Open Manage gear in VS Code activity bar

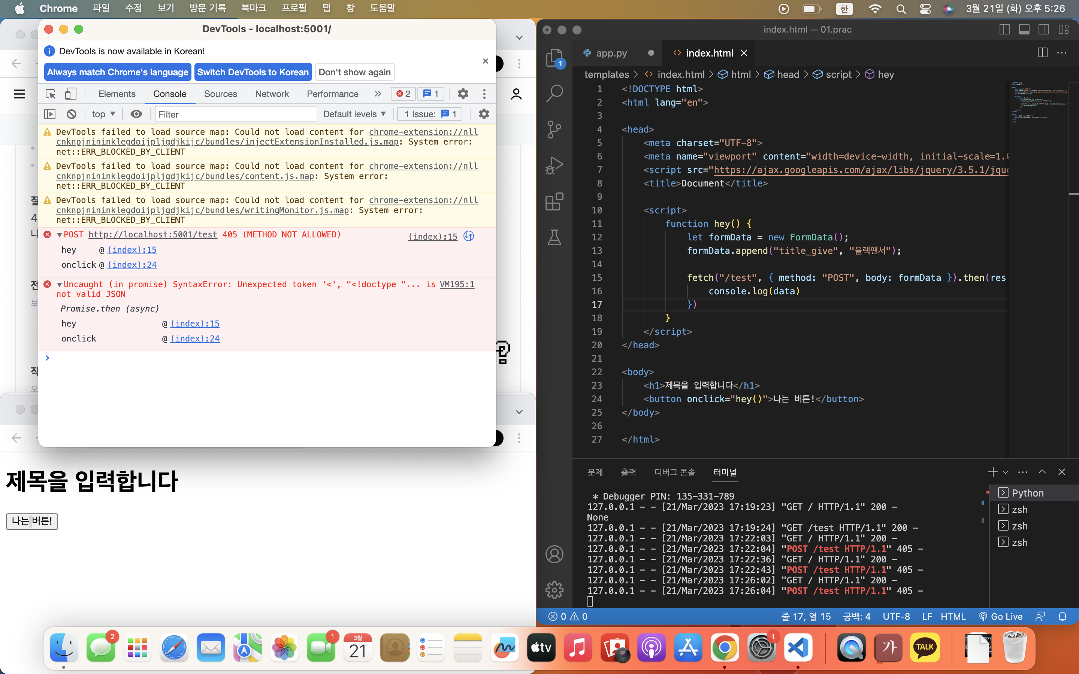(x=554, y=590)
